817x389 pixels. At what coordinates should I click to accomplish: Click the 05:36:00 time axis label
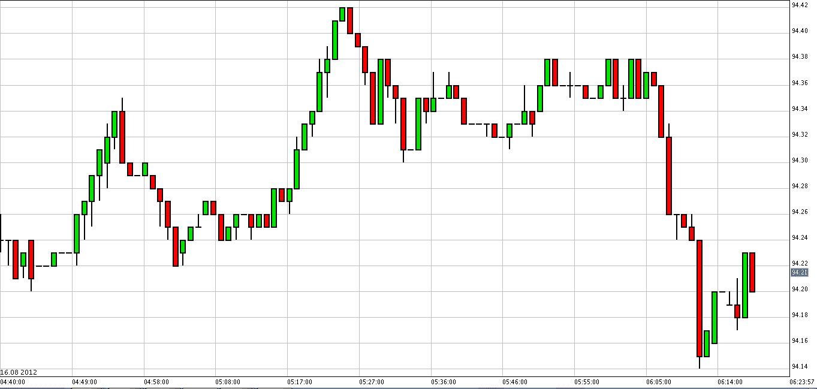(x=443, y=382)
